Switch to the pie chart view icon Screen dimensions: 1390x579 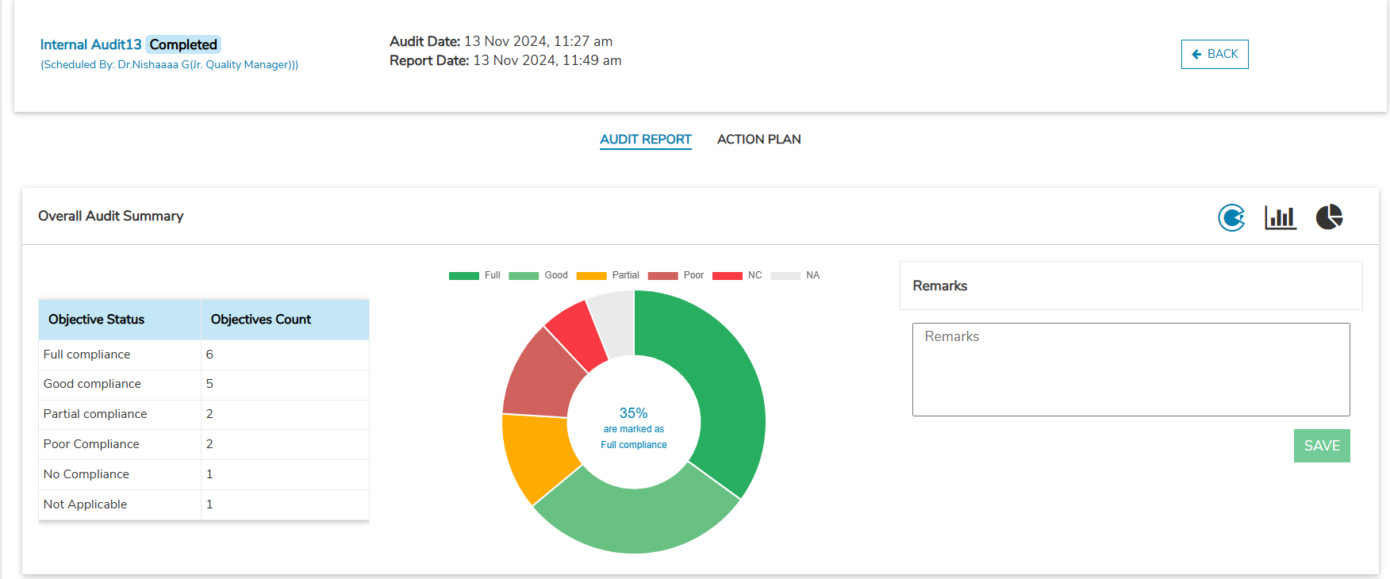click(x=1329, y=217)
